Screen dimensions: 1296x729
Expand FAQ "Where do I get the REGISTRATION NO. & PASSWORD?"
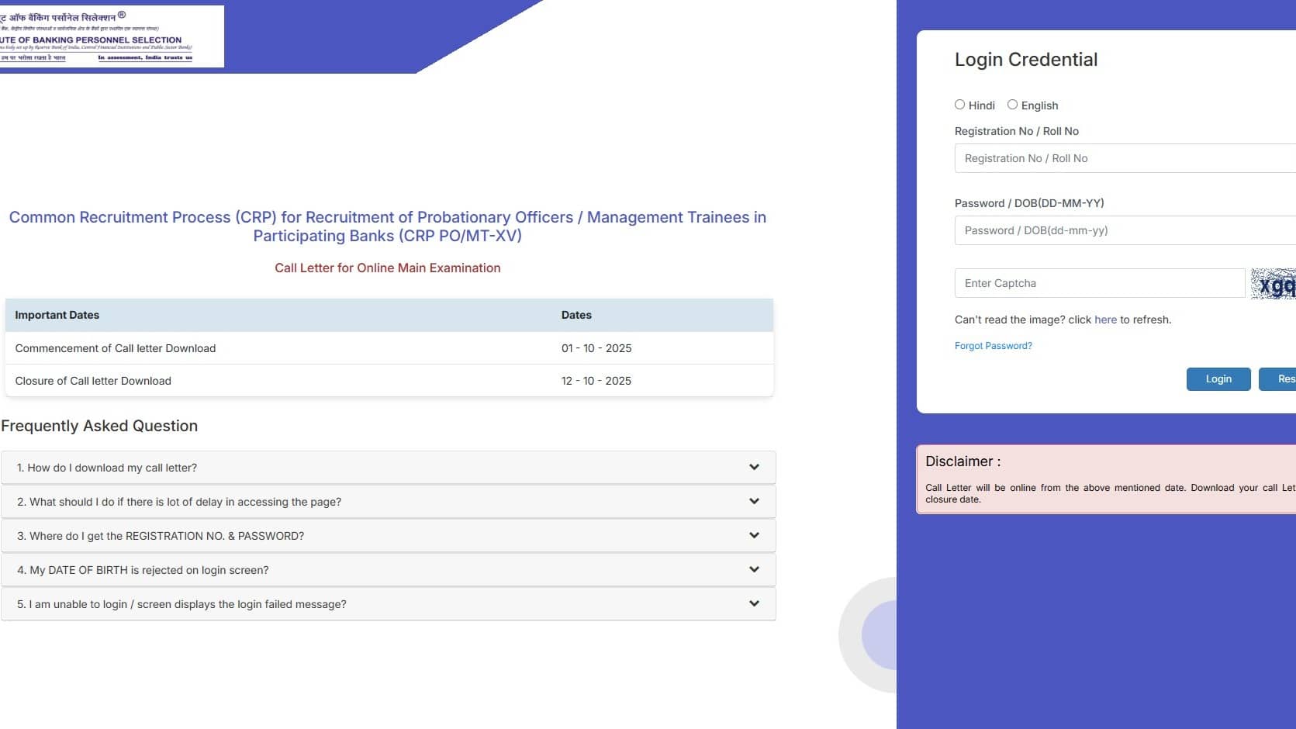388,535
